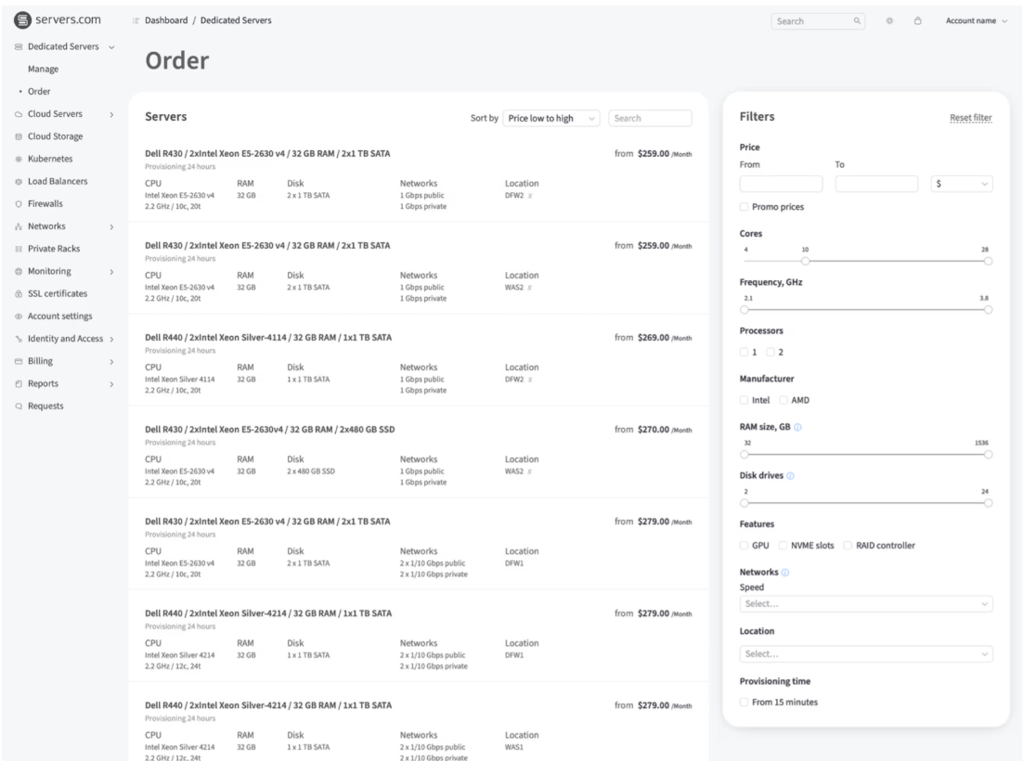Viewport: 1023px width, 761px height.
Task: Click the SSL certificates lock icon
Action: 19,294
